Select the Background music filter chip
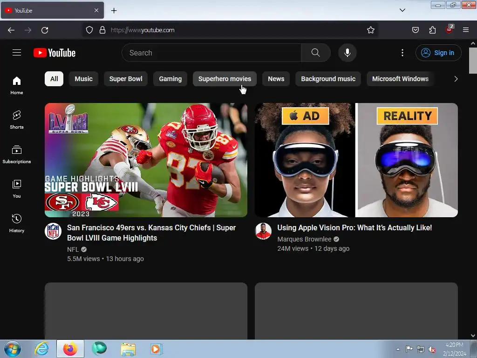Screen dimensions: 477x358 tap(328, 79)
